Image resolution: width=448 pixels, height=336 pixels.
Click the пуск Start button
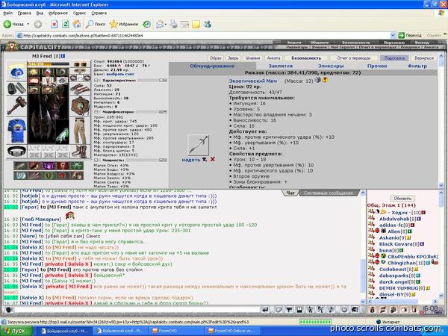[x=16, y=331]
